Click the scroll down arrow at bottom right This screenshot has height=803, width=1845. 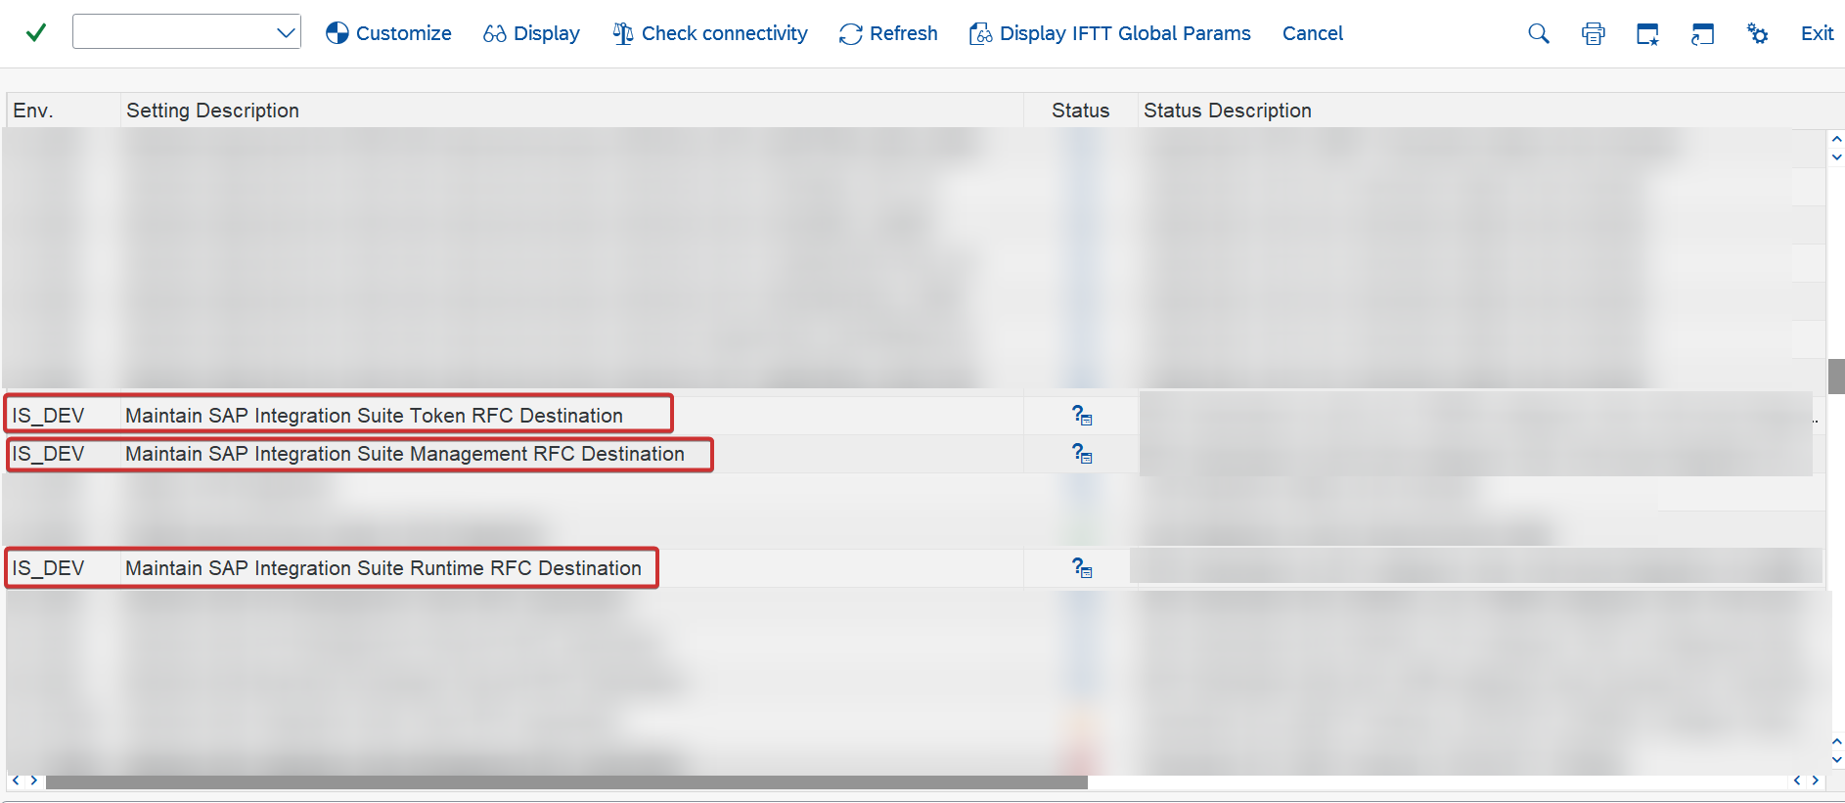1836,760
